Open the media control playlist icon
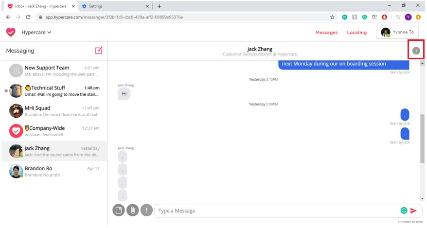Image resolution: width=427 pixels, height=228 pixels. (398, 17)
